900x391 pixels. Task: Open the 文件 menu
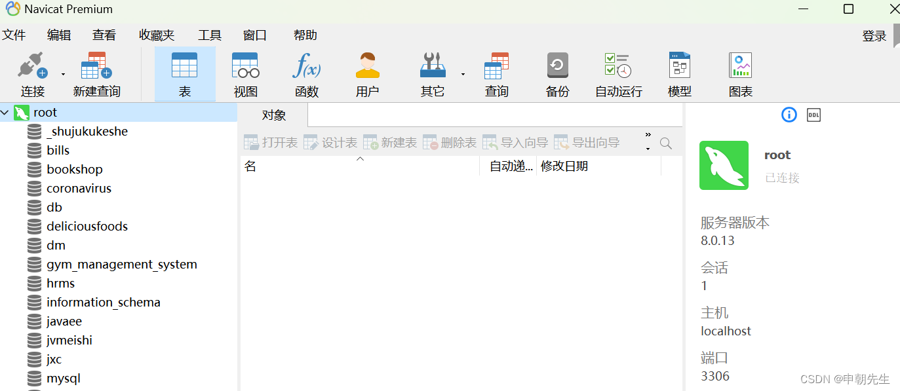(14, 35)
